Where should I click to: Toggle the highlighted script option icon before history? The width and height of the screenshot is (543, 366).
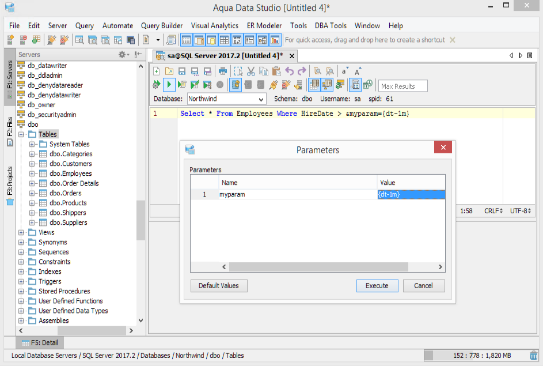coord(355,85)
